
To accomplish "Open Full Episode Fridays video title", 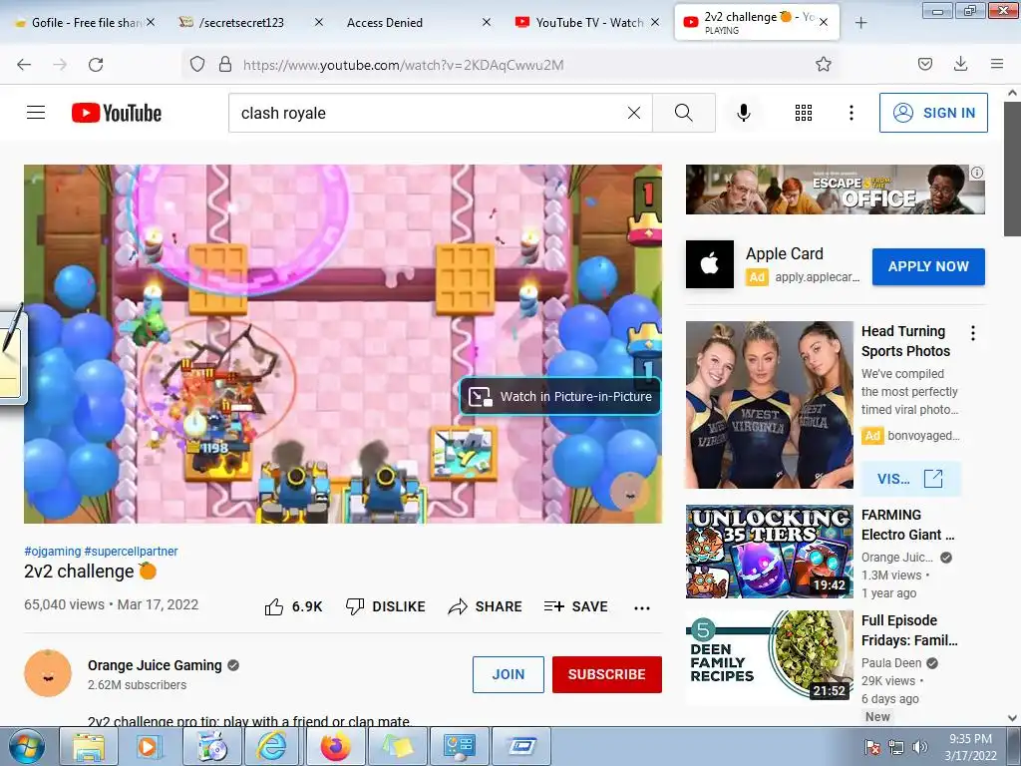I will tap(909, 630).
